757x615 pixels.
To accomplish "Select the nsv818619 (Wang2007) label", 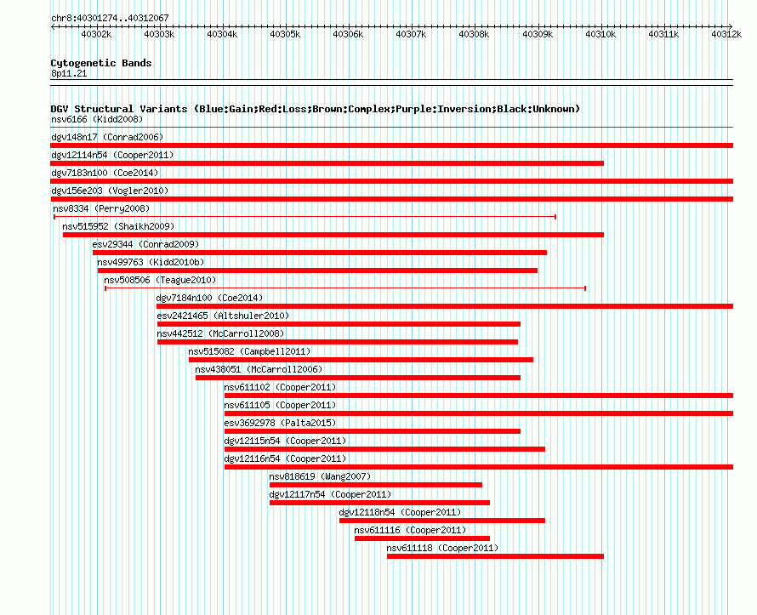I will point(320,476).
